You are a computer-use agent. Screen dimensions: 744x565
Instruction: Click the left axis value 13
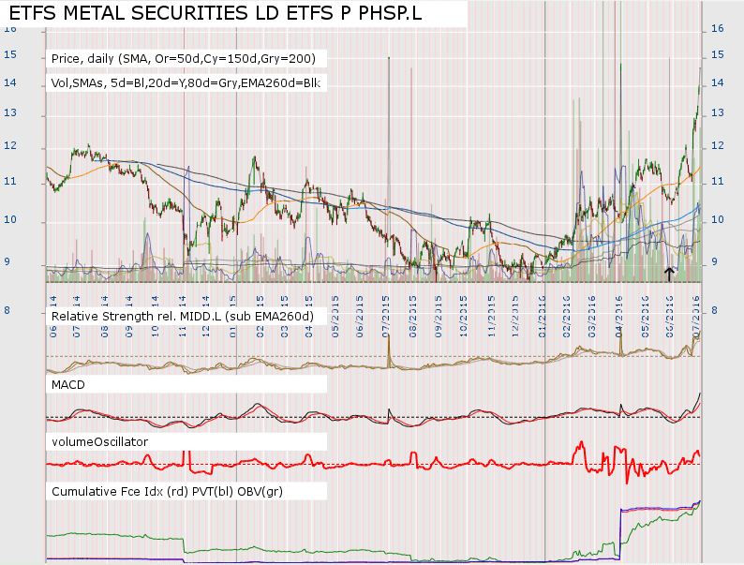click(x=10, y=112)
